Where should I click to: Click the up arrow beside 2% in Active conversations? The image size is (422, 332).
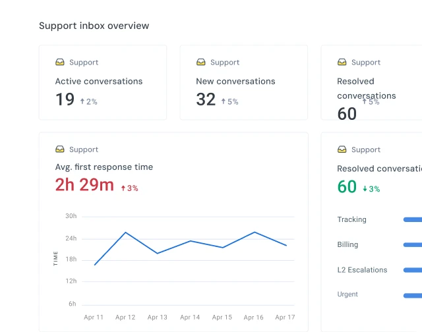click(82, 101)
